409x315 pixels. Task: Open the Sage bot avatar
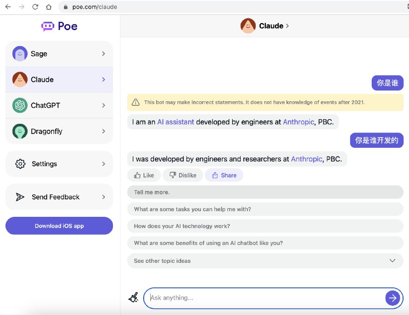(x=20, y=54)
